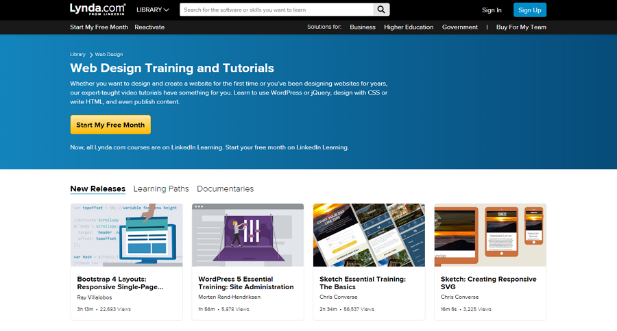Click '16m 5s • 3,225 Views' text

(x=466, y=309)
